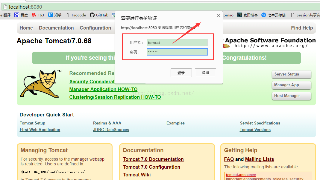Screen dimensions: 320x180
Task: Open Realms & AAA link
Action: pos(107,123)
